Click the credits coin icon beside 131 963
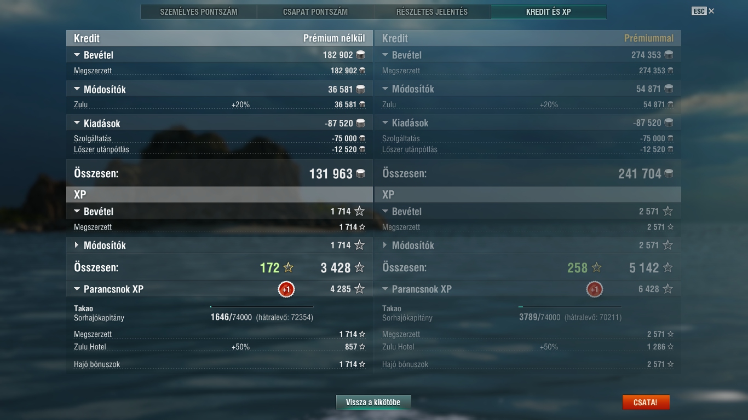This screenshot has height=420, width=748. point(360,174)
